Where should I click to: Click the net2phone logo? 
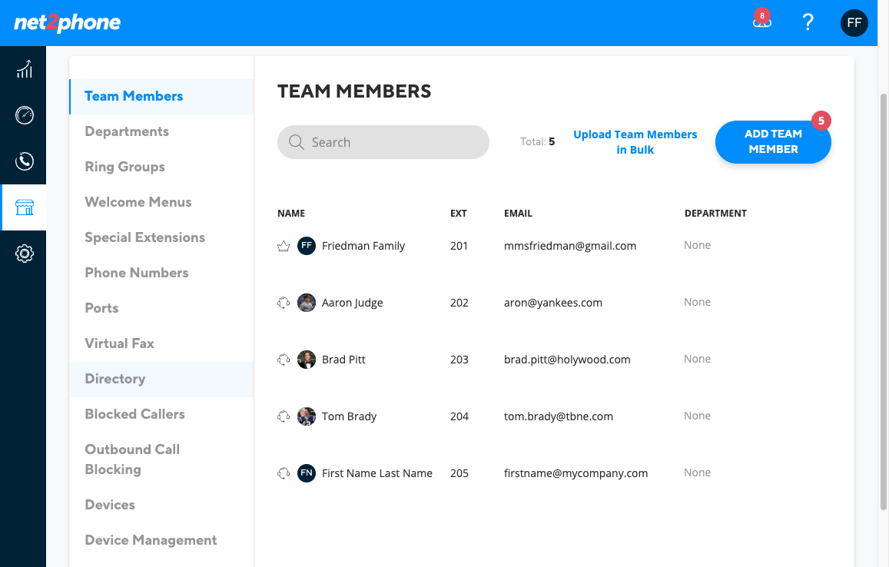click(68, 23)
